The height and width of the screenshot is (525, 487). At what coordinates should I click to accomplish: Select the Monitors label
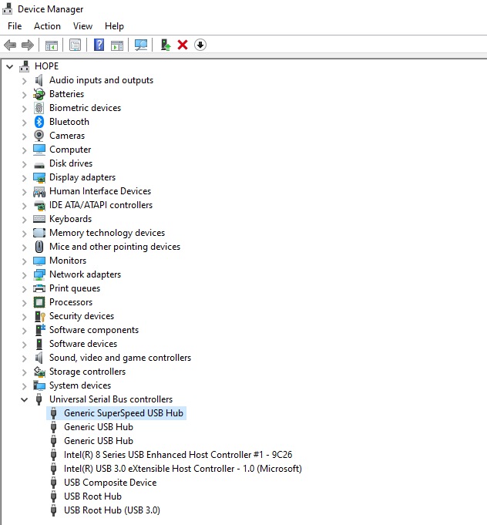(x=68, y=261)
